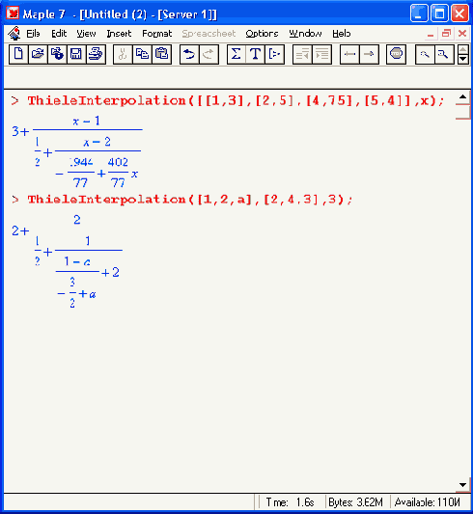The image size is (473, 514).
Task: Open the Options menu
Action: (x=262, y=34)
